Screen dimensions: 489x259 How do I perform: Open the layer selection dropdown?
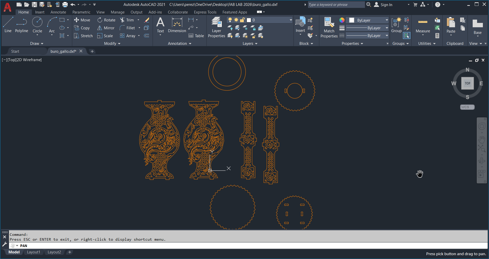coord(290,20)
